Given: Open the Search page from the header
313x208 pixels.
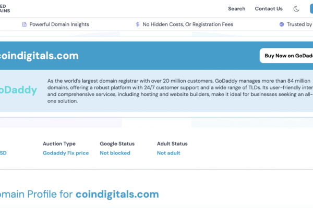Looking at the screenshot, I should pyautogui.click(x=236, y=9).
